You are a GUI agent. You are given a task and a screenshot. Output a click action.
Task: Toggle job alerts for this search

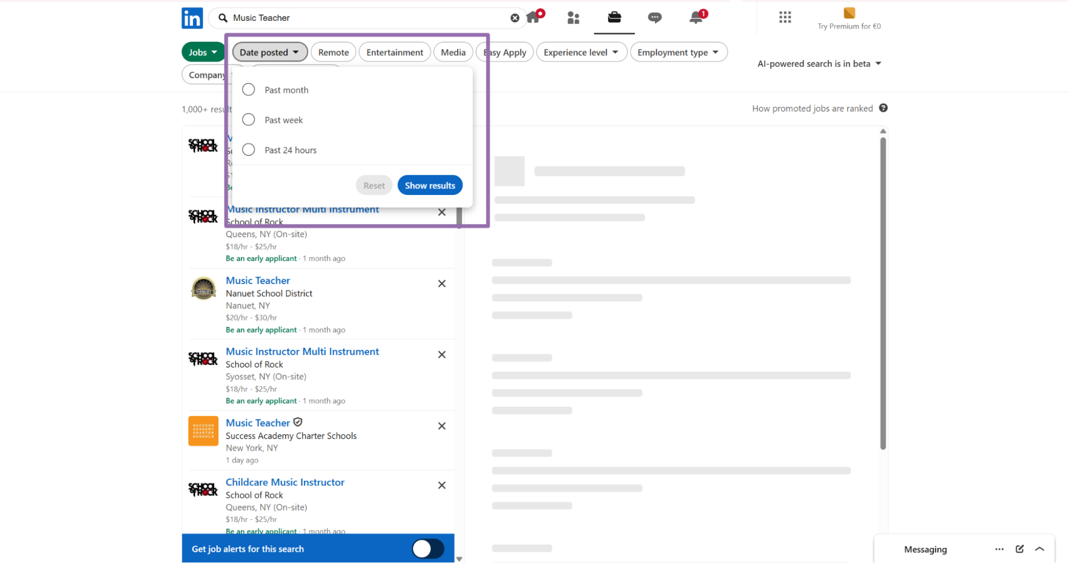tap(427, 549)
